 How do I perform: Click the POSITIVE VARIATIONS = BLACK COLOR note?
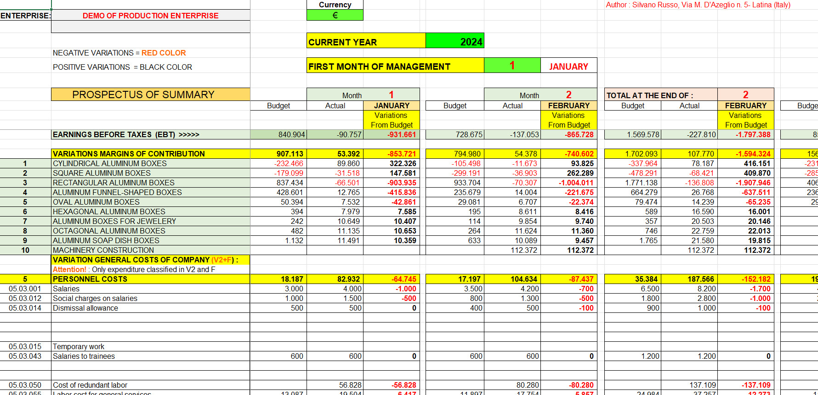tap(122, 67)
